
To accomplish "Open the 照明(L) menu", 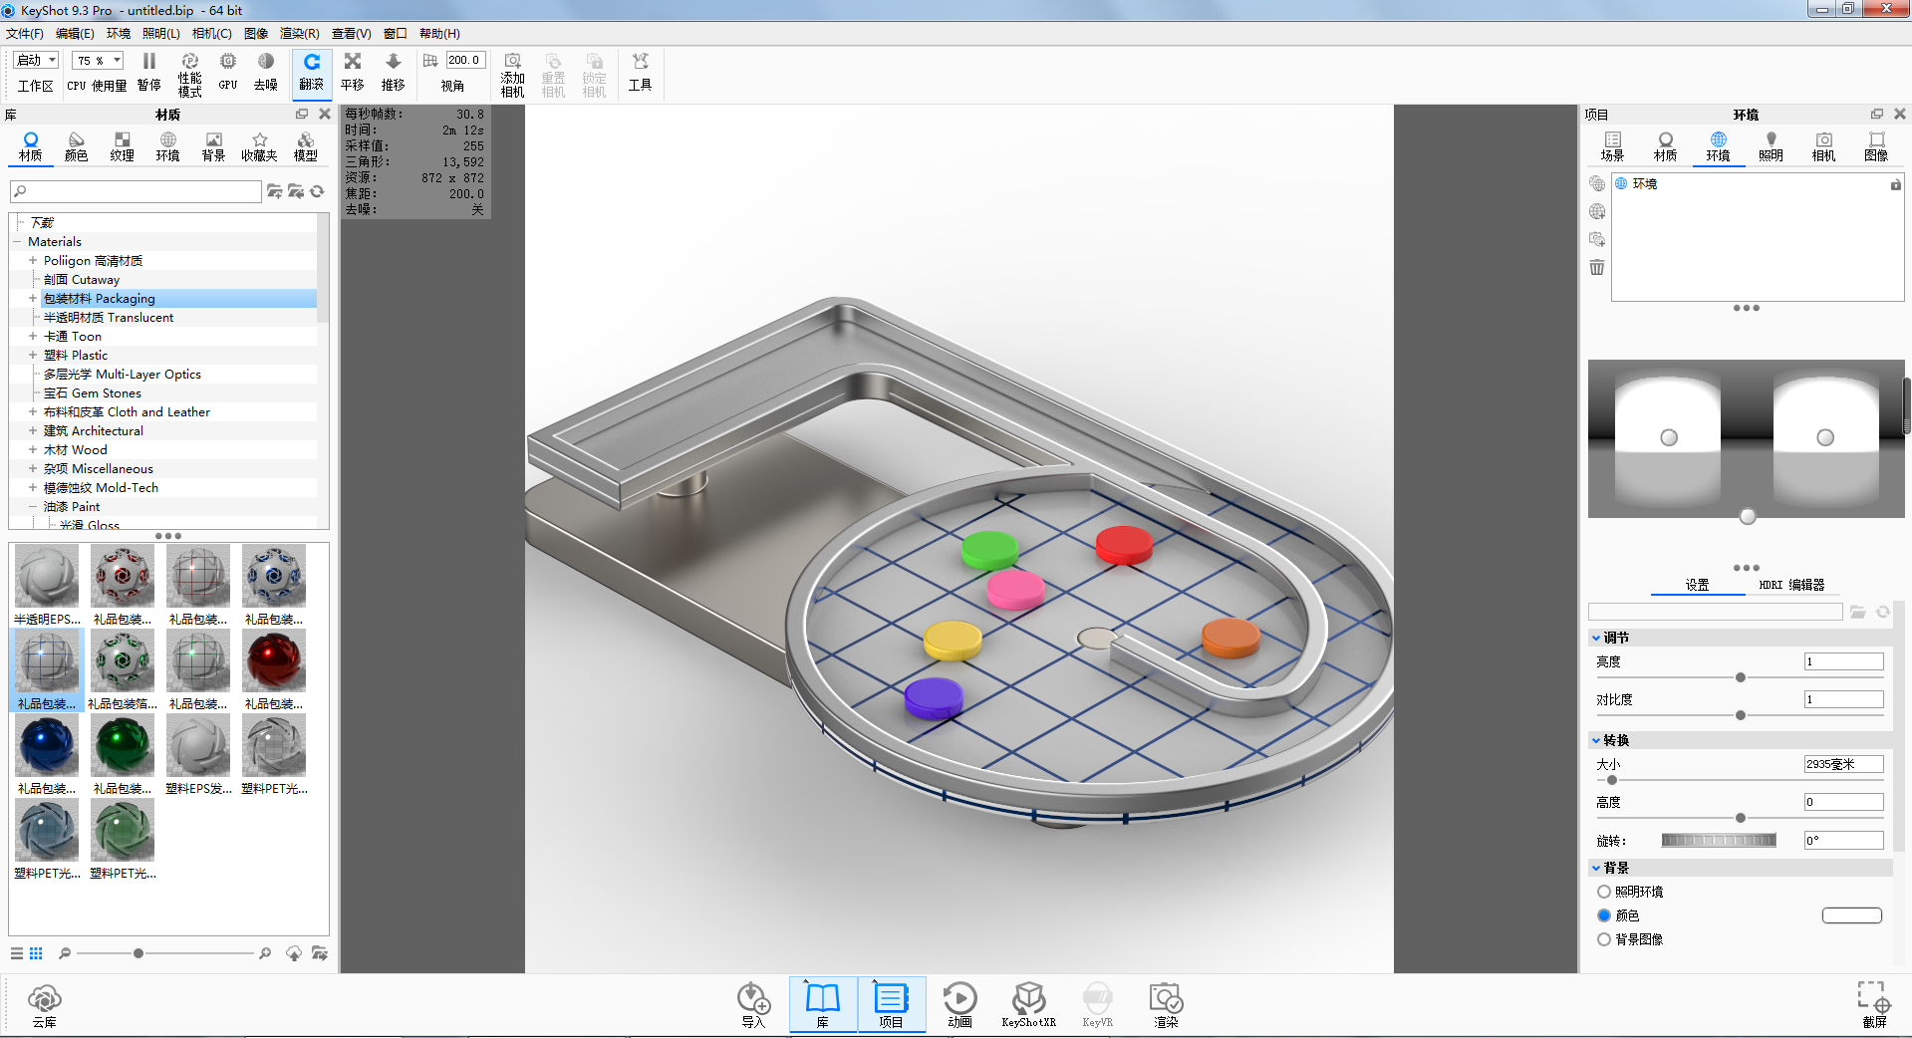I will (x=161, y=34).
